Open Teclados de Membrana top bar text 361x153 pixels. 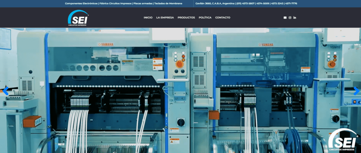(x=169, y=4)
